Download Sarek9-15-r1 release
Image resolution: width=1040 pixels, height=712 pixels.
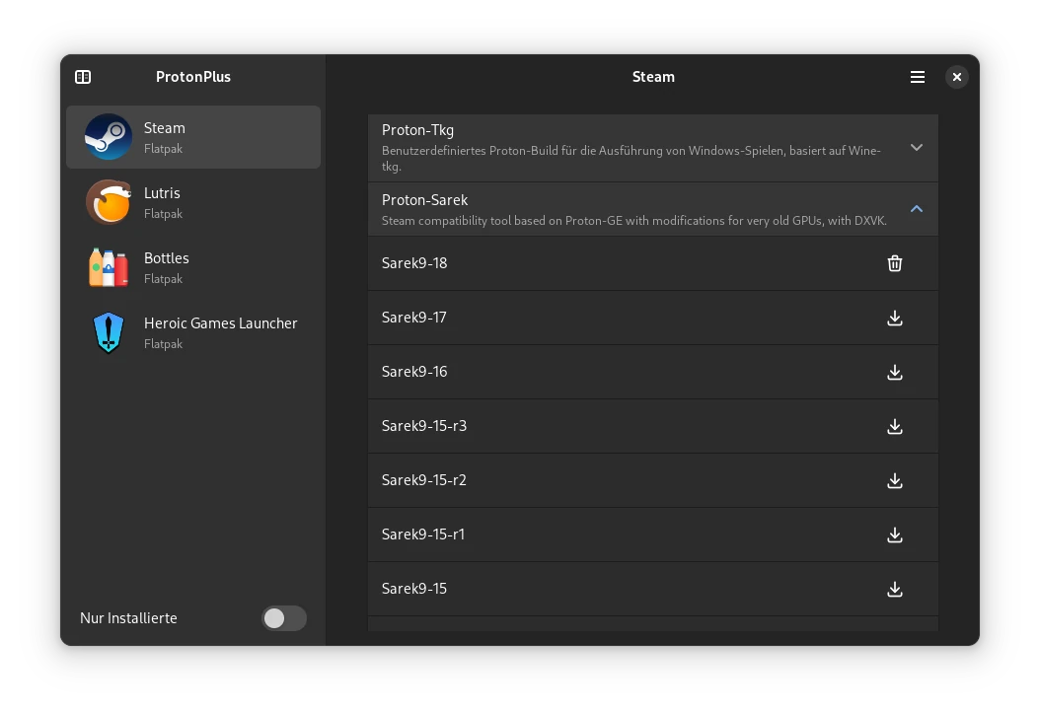point(894,535)
